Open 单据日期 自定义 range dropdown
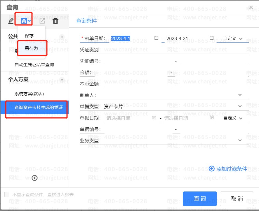The width and height of the screenshot is (259, 211). [x=232, y=118]
